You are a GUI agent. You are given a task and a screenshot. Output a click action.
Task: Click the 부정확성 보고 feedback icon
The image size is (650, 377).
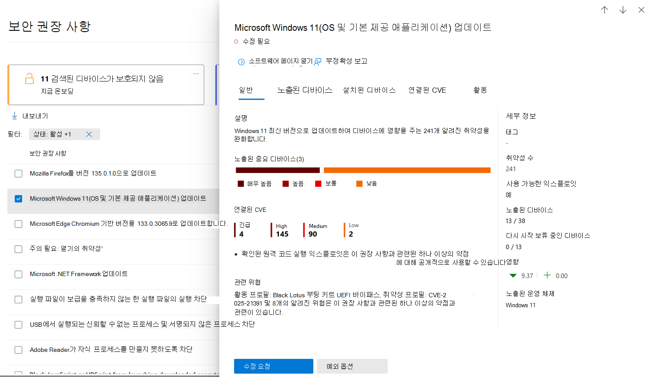click(318, 62)
